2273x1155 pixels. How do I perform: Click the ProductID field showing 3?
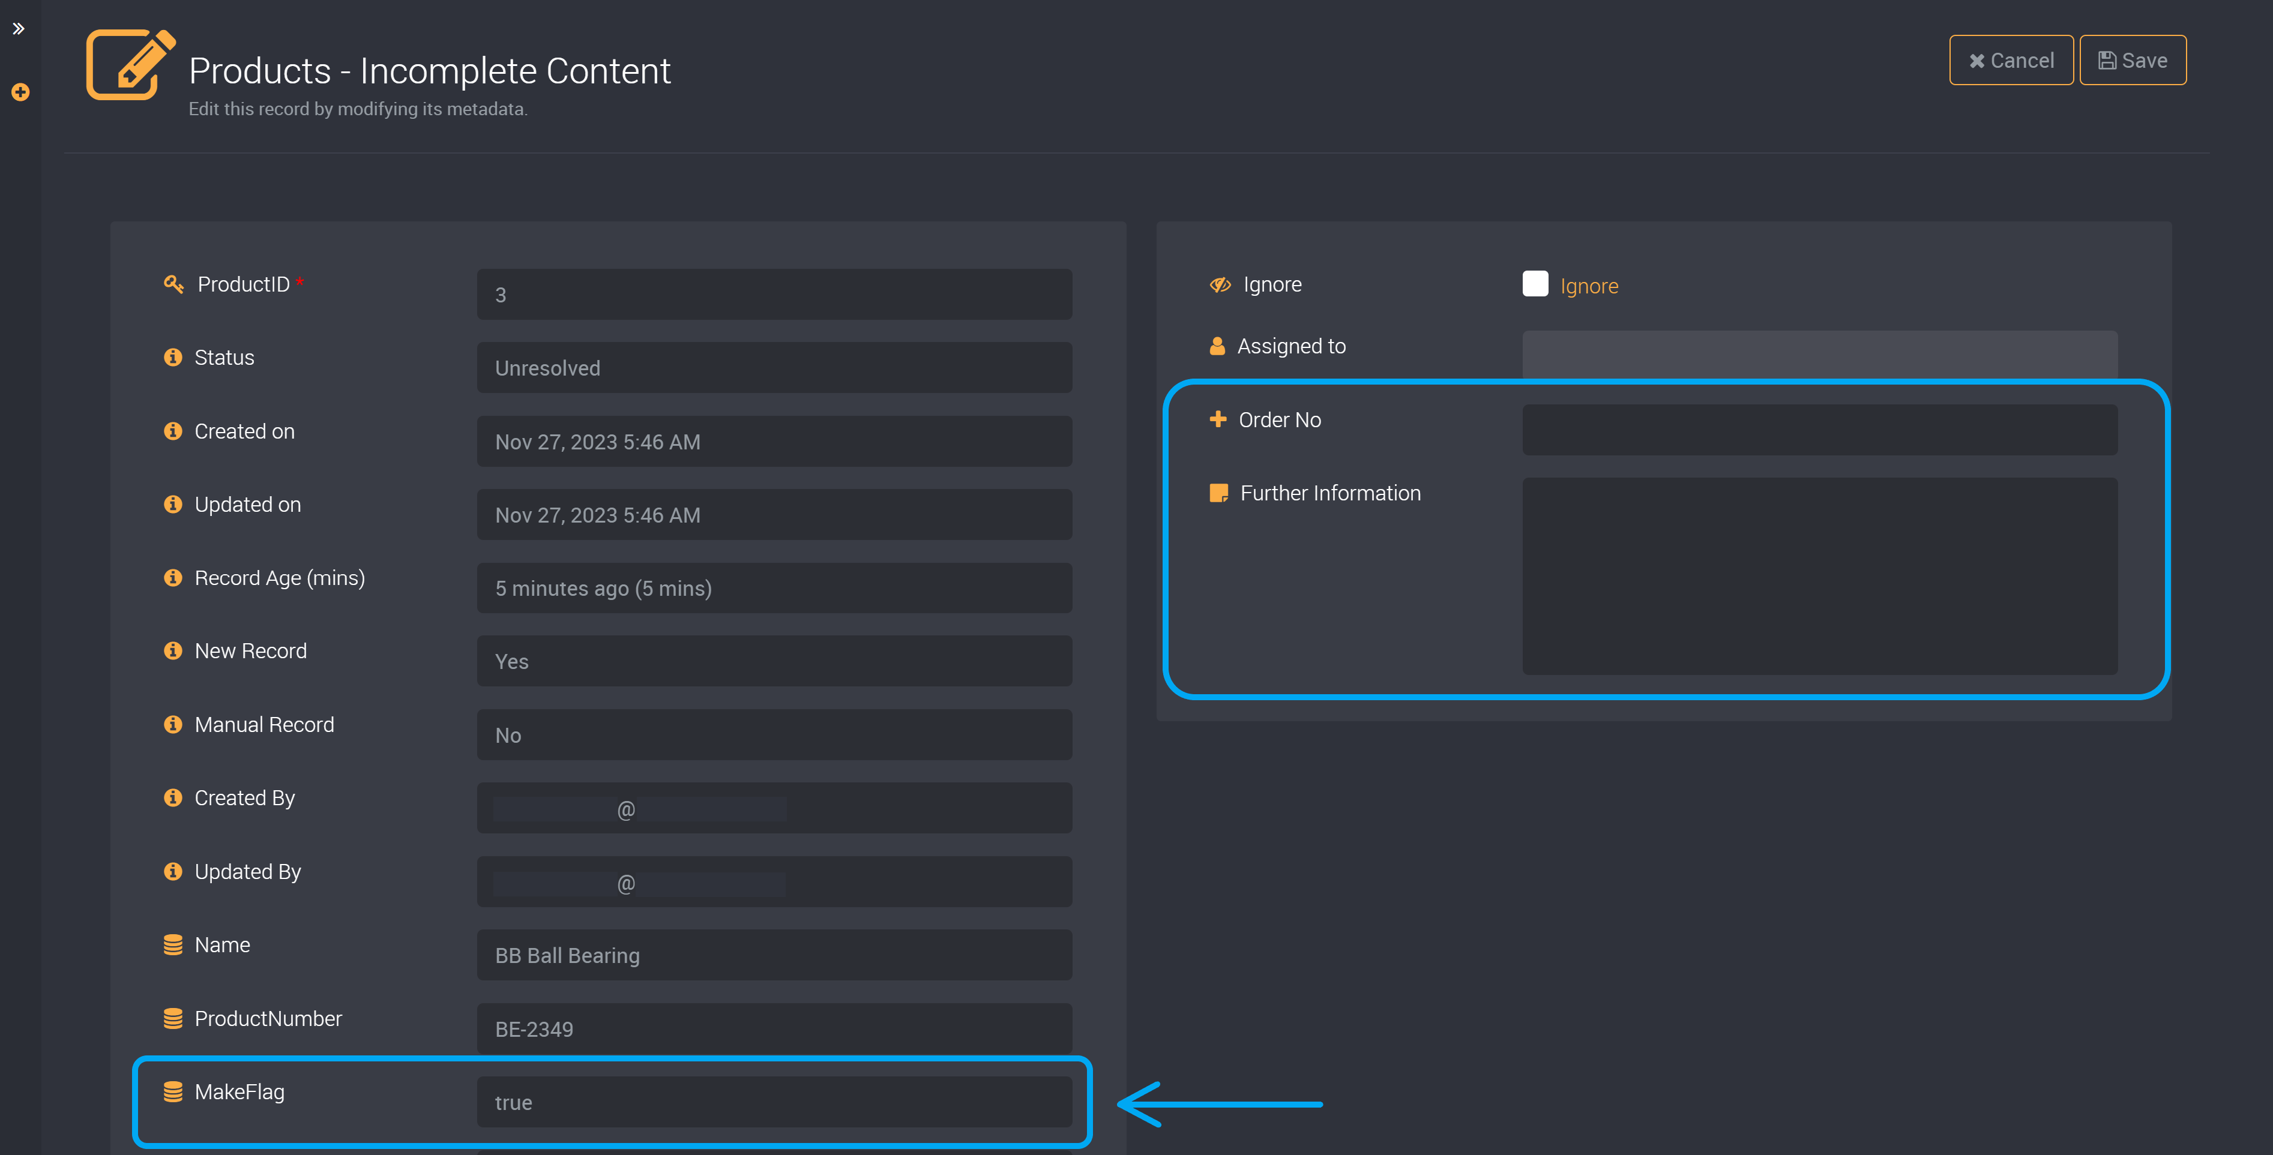pos(775,295)
